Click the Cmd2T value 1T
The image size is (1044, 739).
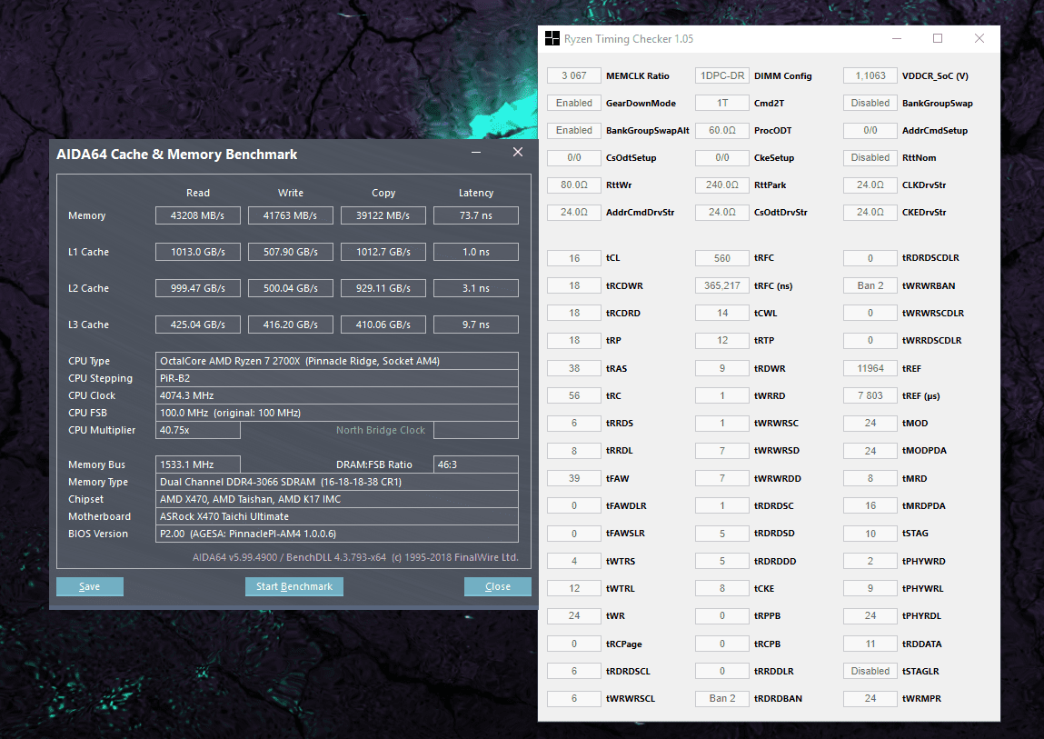click(722, 104)
